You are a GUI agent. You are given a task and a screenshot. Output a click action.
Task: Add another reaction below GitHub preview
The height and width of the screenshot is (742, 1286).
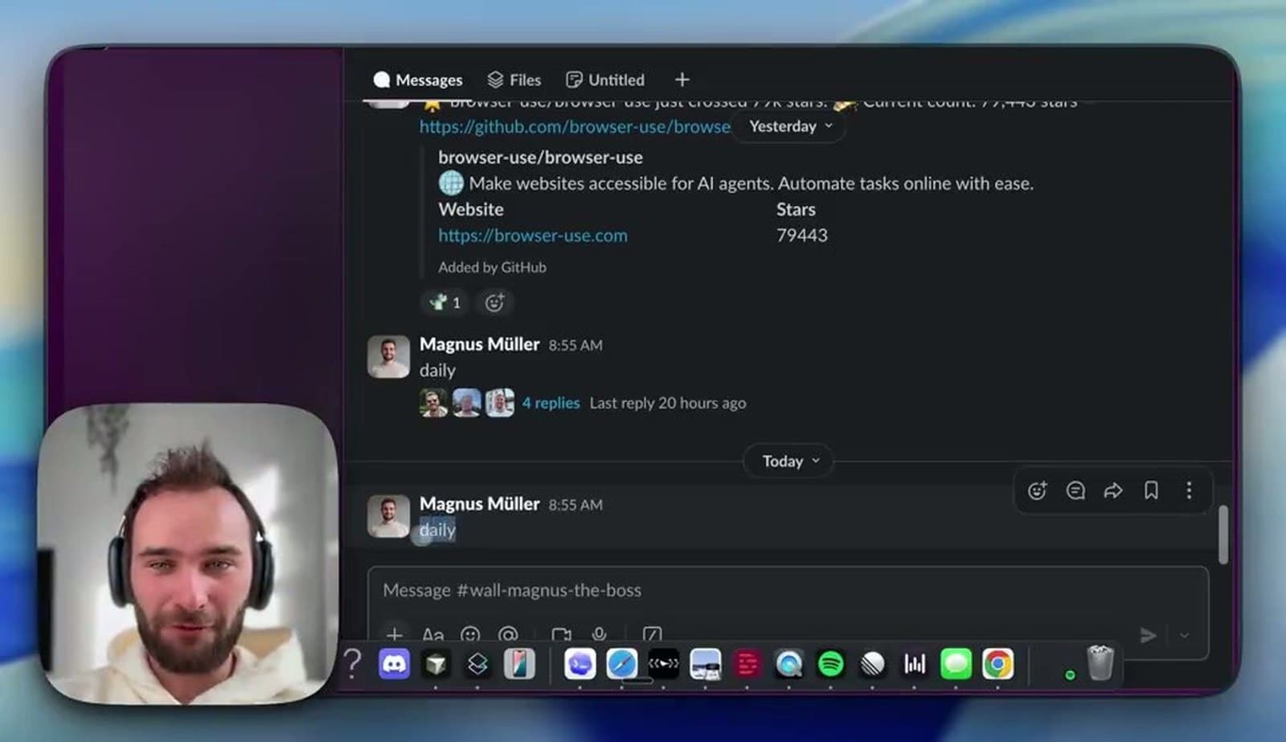[x=494, y=302]
